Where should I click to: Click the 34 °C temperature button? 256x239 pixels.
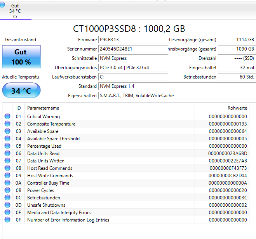click(21, 90)
